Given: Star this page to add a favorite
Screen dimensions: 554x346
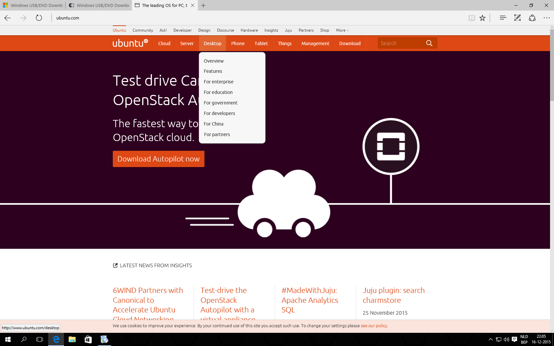Looking at the screenshot, I should point(482,18).
